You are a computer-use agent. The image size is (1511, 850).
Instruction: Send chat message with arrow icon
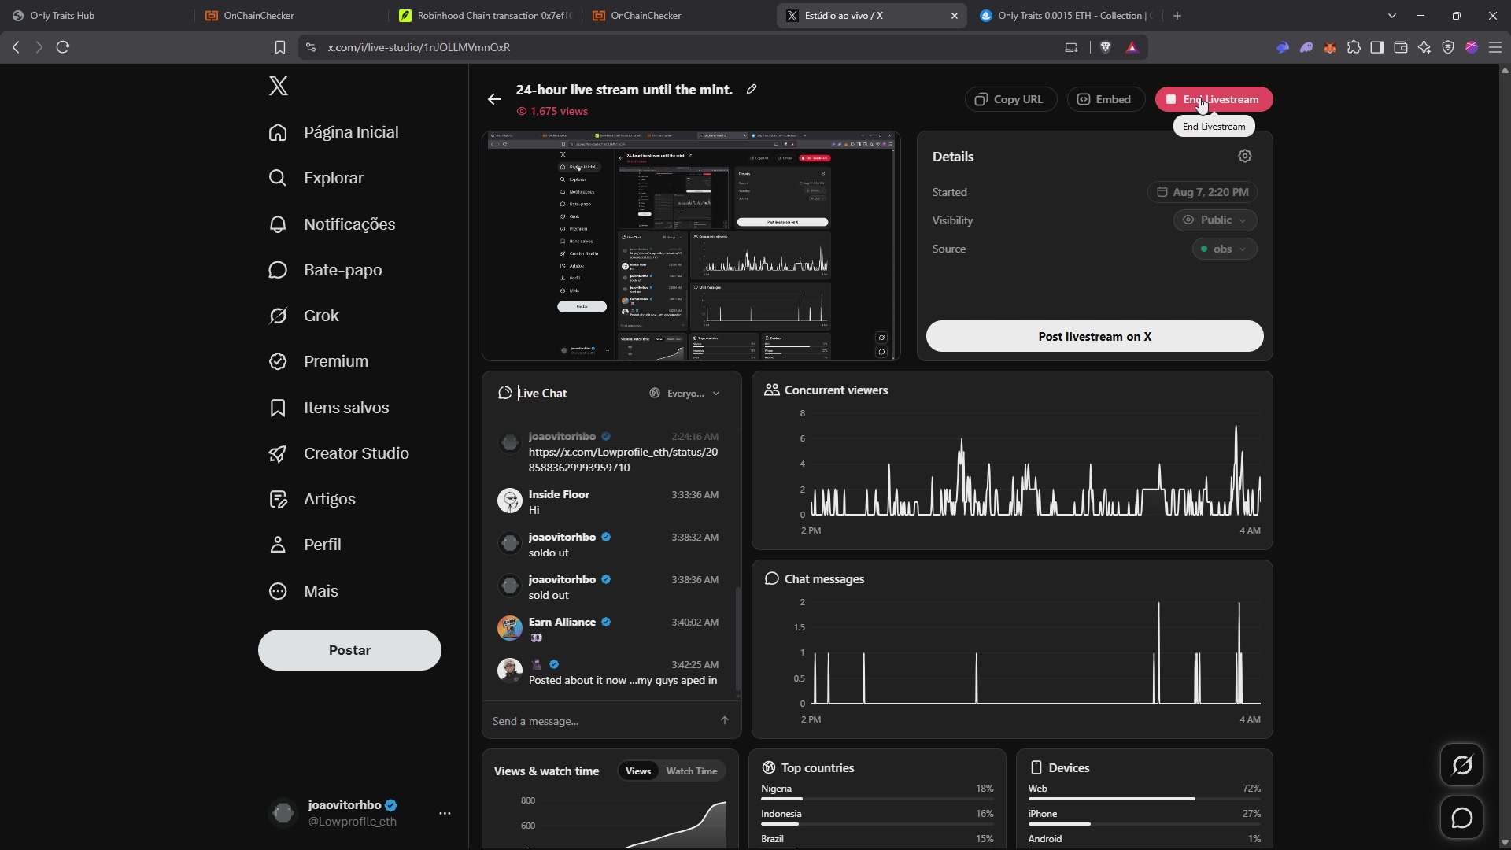(725, 720)
